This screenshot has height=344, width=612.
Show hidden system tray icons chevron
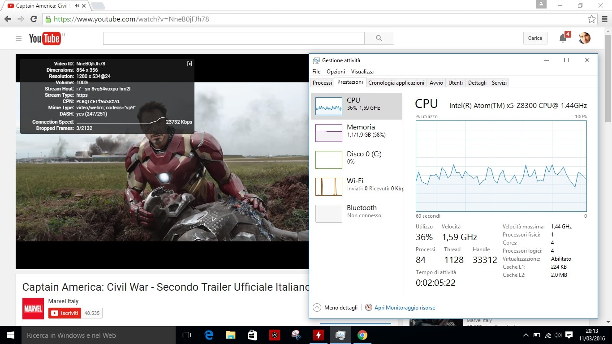(526, 335)
